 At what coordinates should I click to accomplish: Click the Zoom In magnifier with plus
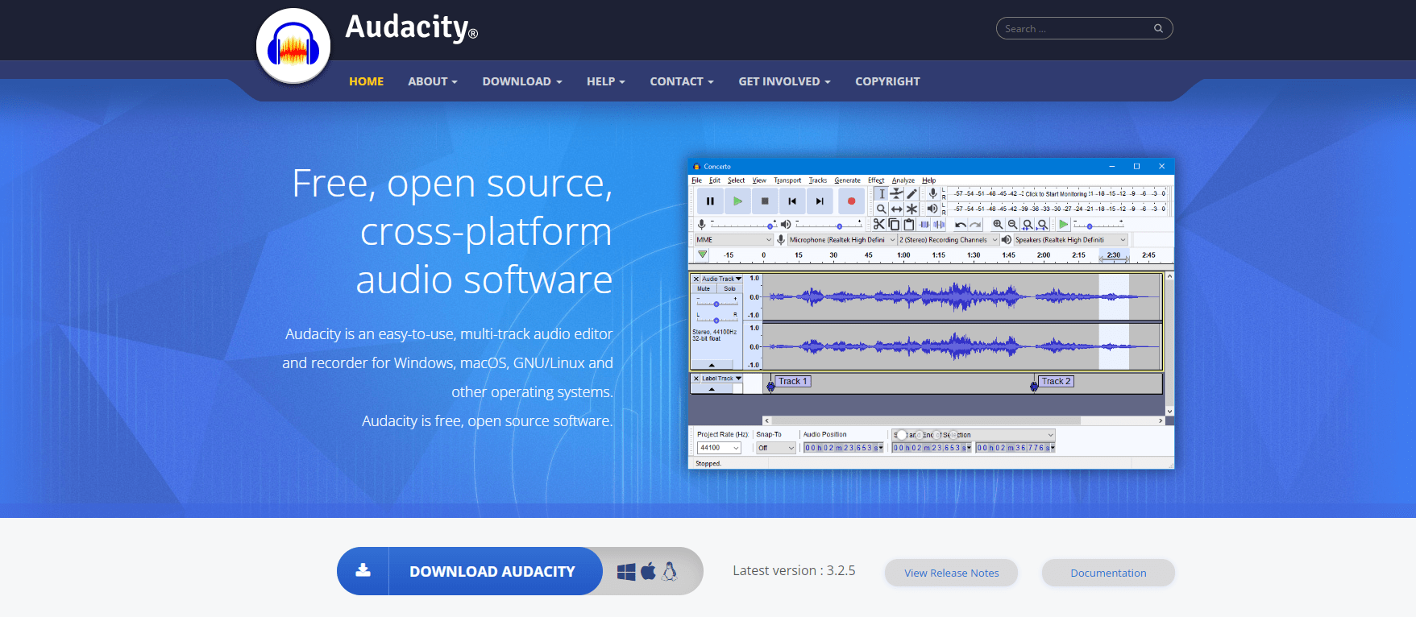[x=998, y=225]
